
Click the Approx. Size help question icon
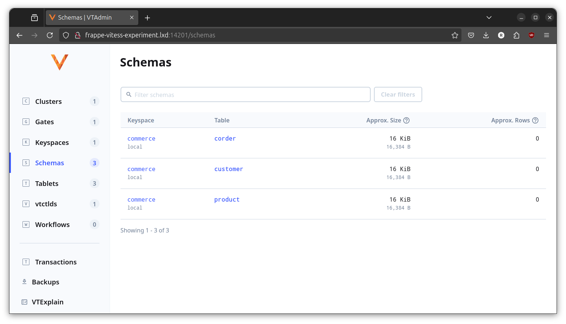(x=407, y=121)
